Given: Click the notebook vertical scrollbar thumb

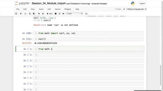Looking at the screenshot, I should (x=160, y=75).
